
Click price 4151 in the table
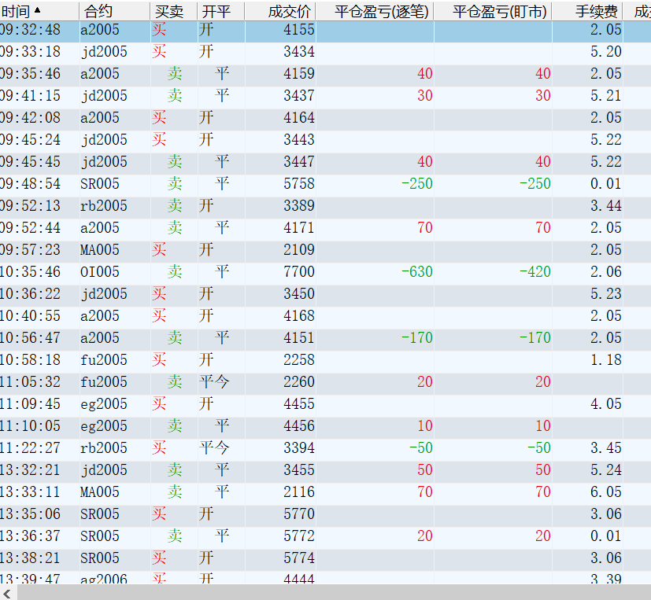coord(299,337)
